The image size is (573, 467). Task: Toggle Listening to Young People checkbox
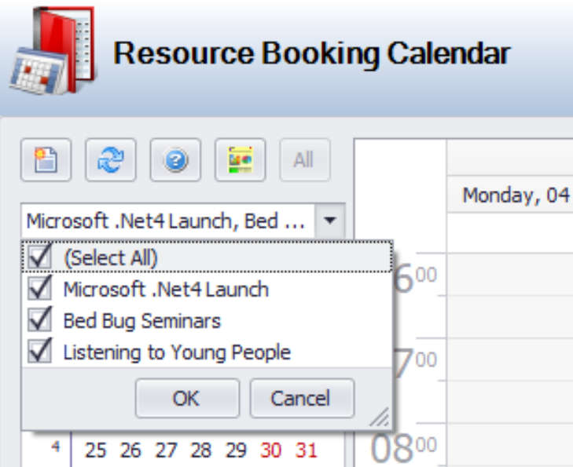[x=39, y=352]
